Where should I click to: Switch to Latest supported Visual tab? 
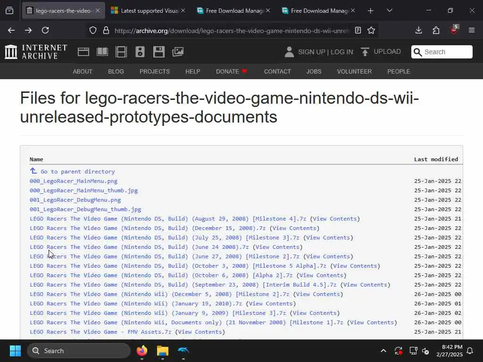[148, 11]
